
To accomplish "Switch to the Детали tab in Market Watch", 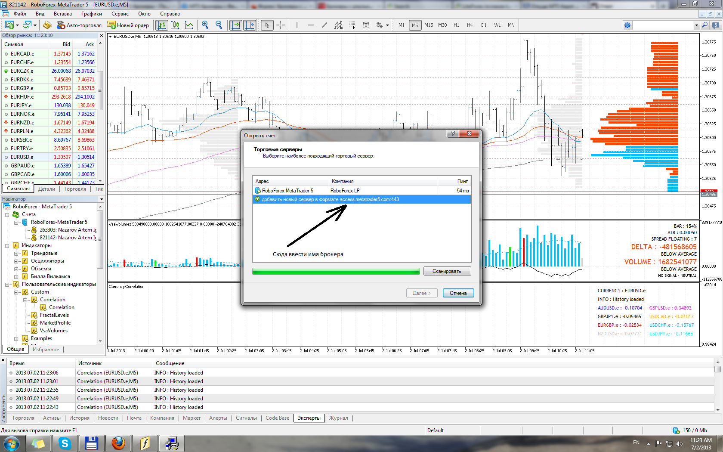I will pyautogui.click(x=46, y=189).
